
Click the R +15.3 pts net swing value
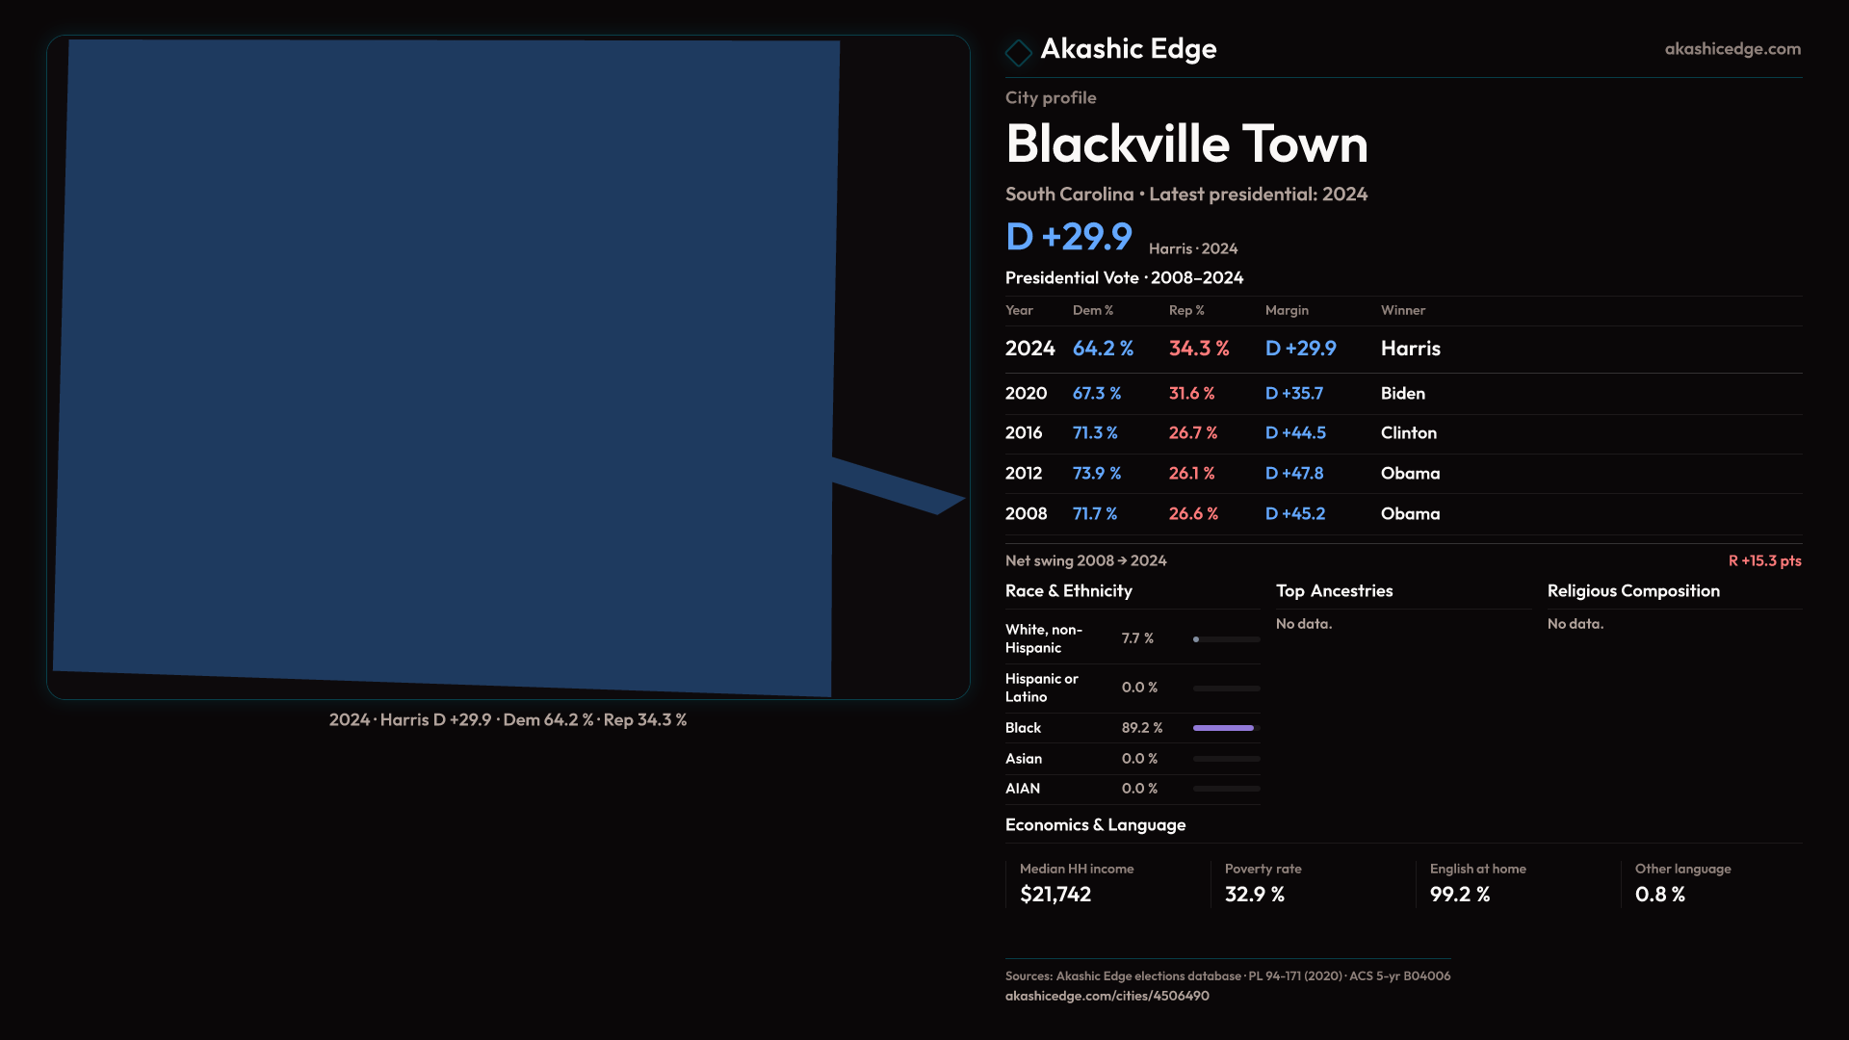tap(1763, 560)
